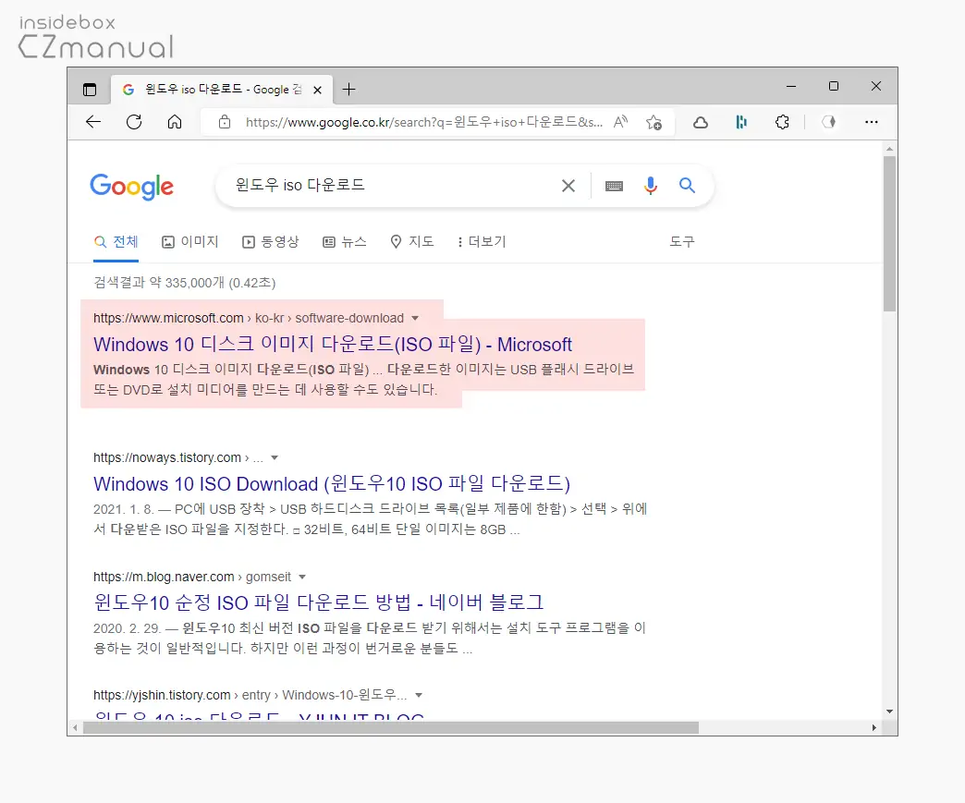Open Windows 10 디스크 이미지 다운로드 Microsoft link
Screen dimensions: 965x803
pyautogui.click(x=333, y=344)
